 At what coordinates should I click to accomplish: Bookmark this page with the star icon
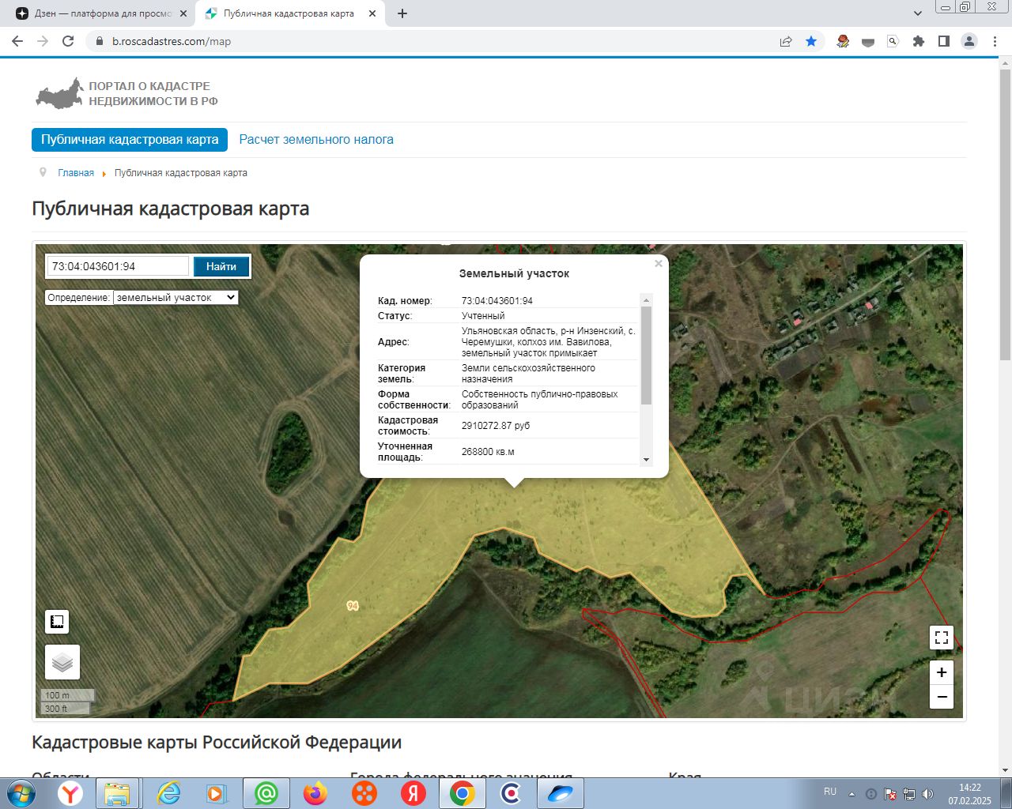[811, 41]
